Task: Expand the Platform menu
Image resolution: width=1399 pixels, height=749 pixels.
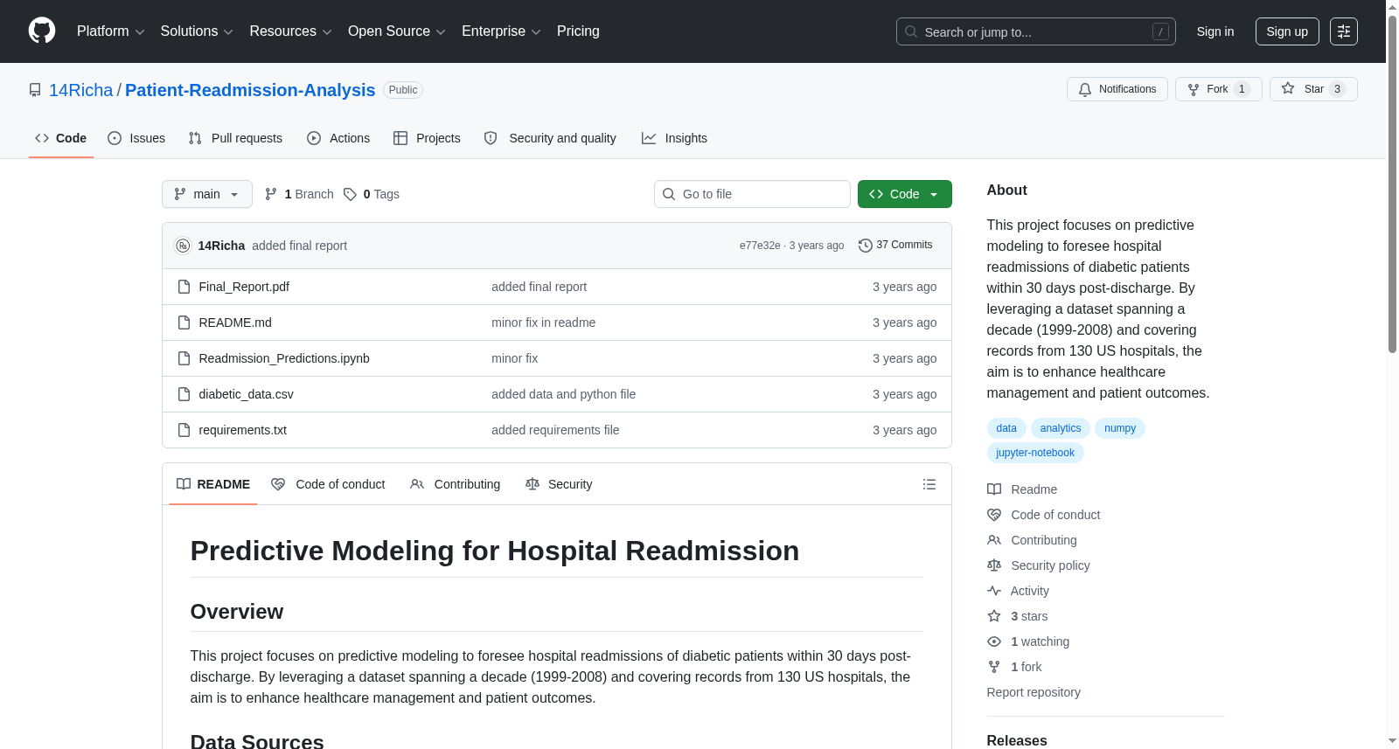Action: (111, 31)
